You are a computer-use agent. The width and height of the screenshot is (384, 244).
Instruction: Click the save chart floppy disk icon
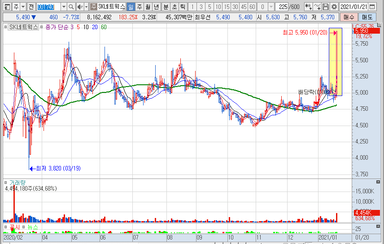click(325, 7)
